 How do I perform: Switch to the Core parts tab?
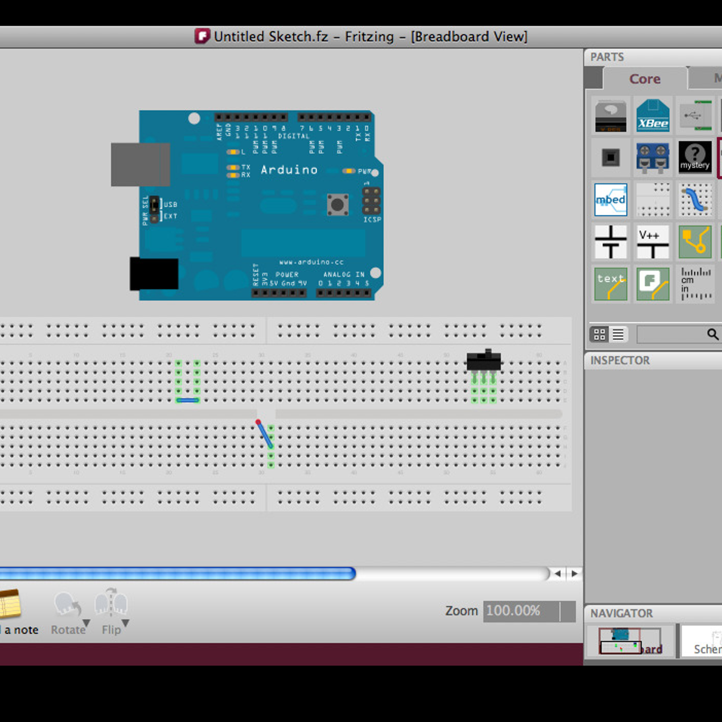tap(645, 79)
